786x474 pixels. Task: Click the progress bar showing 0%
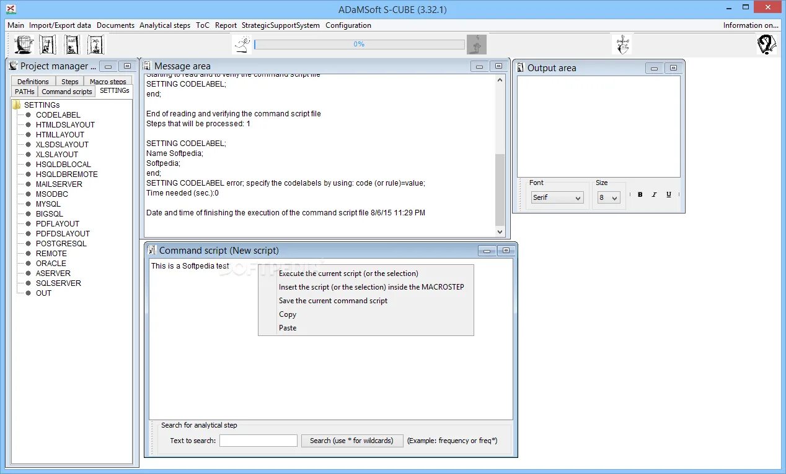360,45
